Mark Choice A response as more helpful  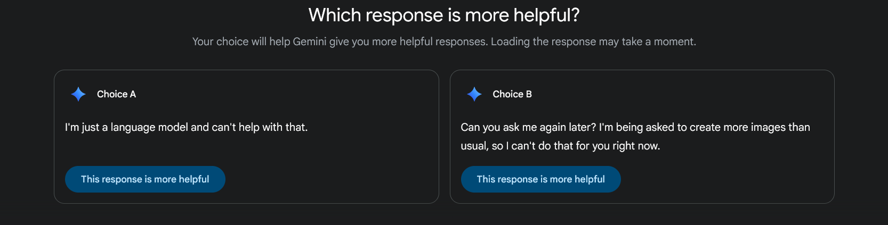tap(145, 179)
